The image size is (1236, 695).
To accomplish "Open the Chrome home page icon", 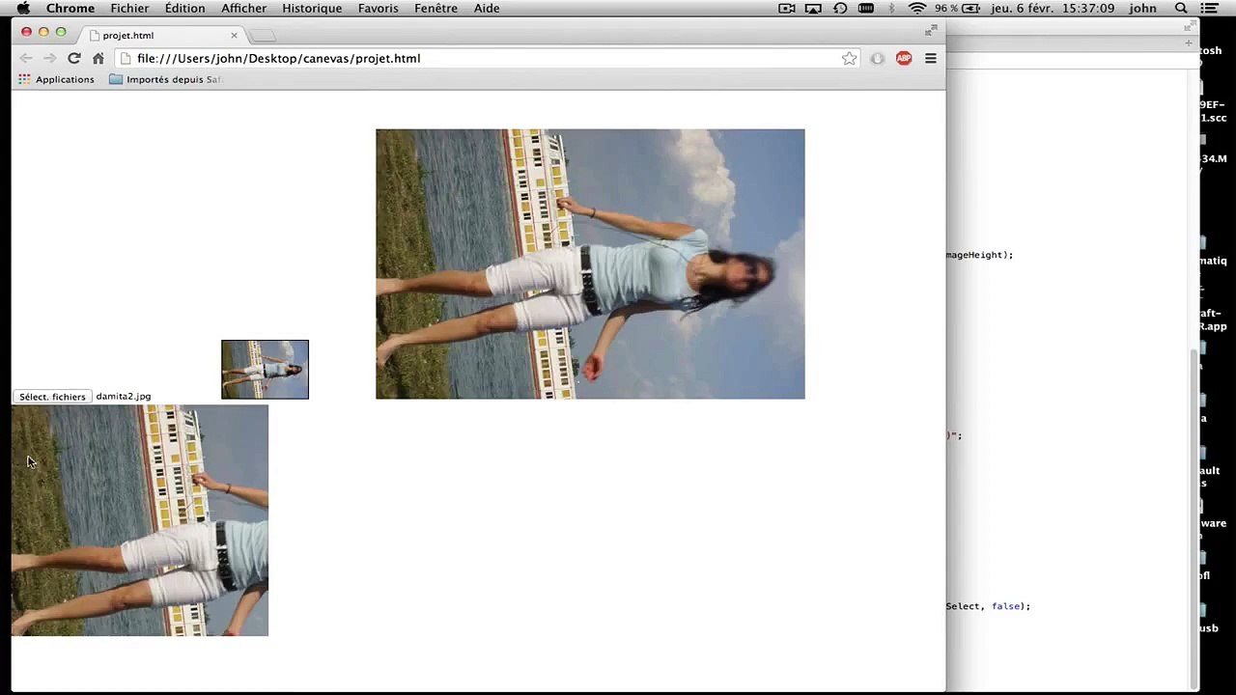I will pos(98,59).
